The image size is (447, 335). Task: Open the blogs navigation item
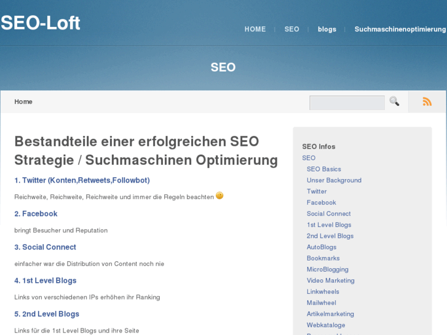tap(327, 30)
